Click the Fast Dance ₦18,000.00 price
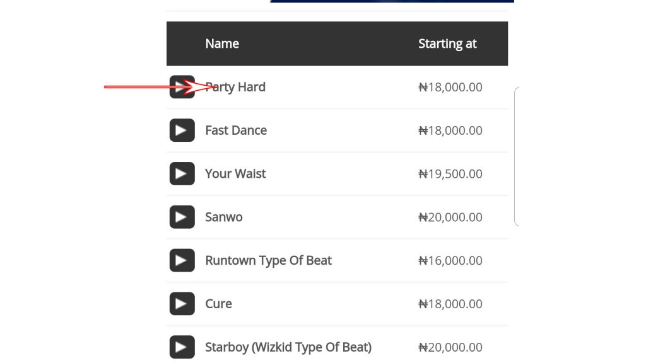Viewport: 646px width, 363px height. pyautogui.click(x=450, y=130)
